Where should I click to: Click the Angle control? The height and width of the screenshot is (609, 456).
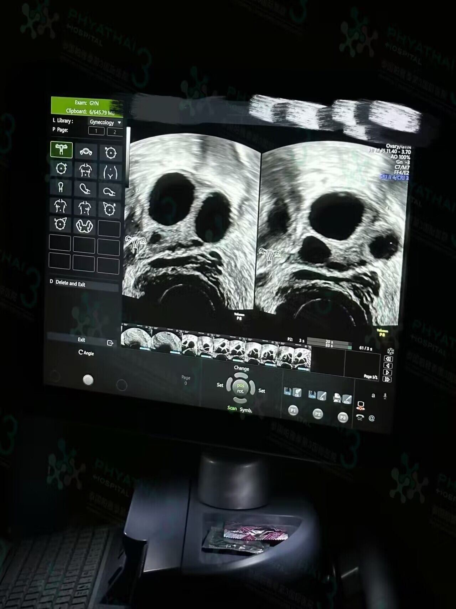86,353
